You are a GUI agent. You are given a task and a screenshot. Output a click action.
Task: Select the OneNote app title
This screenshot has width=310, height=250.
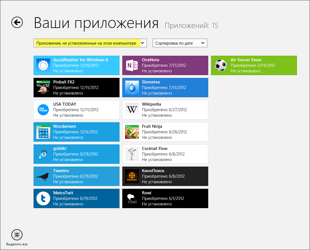tap(151, 60)
